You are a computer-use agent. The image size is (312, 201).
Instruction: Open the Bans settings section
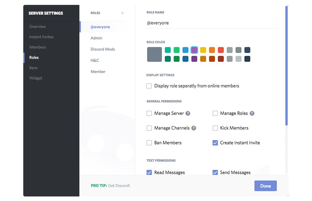coord(33,68)
